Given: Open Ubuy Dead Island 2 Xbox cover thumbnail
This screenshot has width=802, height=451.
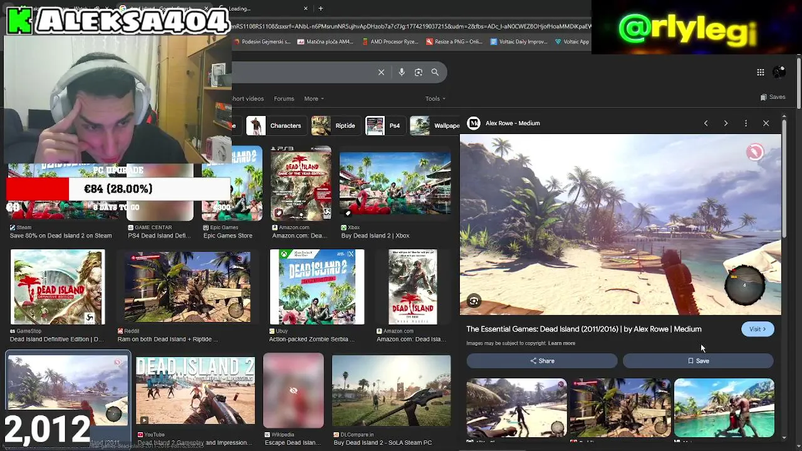Looking at the screenshot, I should click(317, 288).
